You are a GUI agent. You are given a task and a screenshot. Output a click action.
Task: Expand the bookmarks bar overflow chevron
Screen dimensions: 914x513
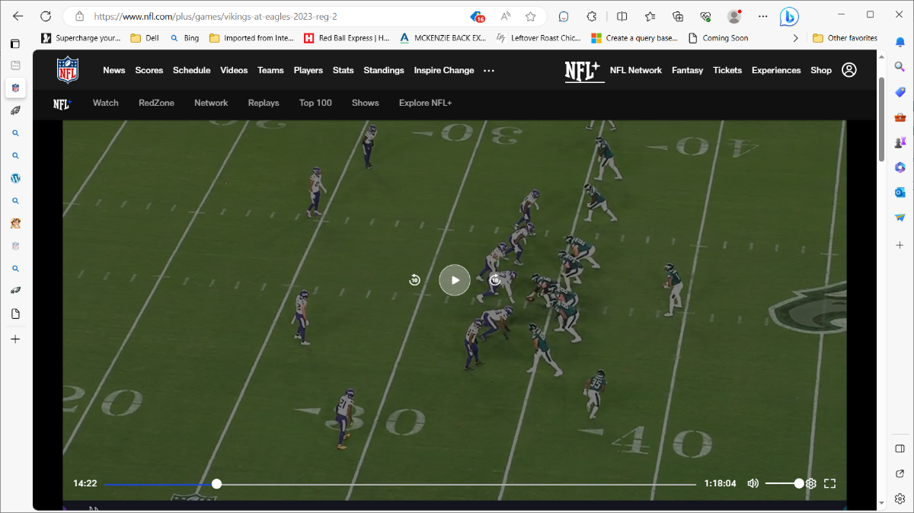pyautogui.click(x=796, y=38)
